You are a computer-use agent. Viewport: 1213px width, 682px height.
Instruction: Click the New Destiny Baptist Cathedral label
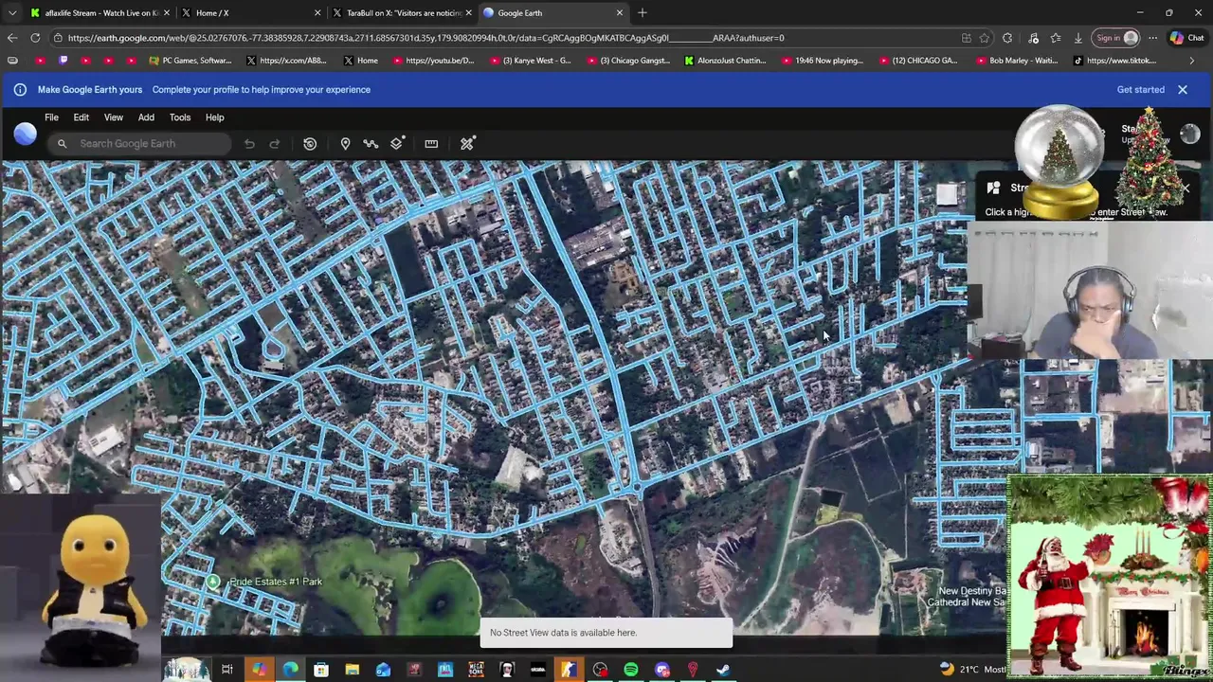click(967, 597)
